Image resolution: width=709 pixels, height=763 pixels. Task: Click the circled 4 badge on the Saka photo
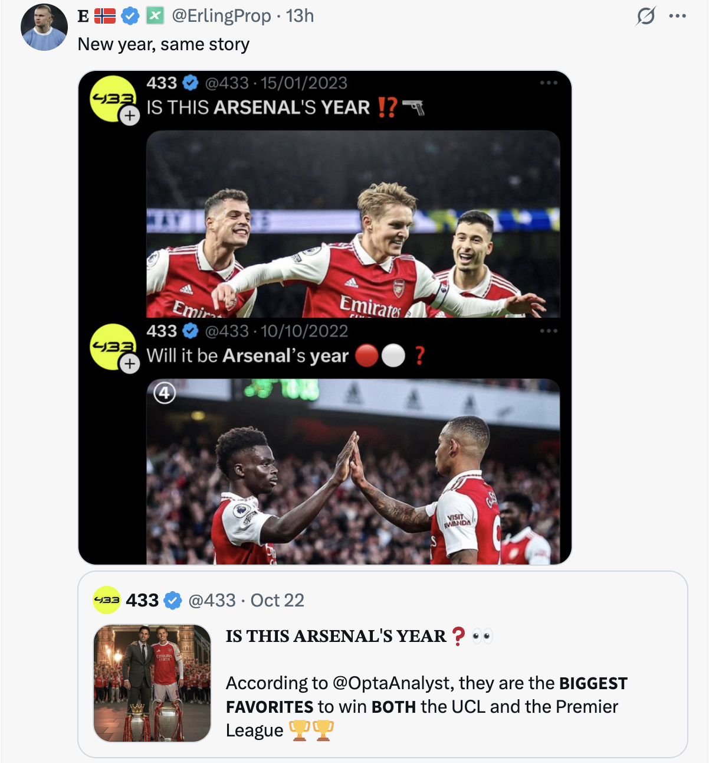pyautogui.click(x=165, y=393)
